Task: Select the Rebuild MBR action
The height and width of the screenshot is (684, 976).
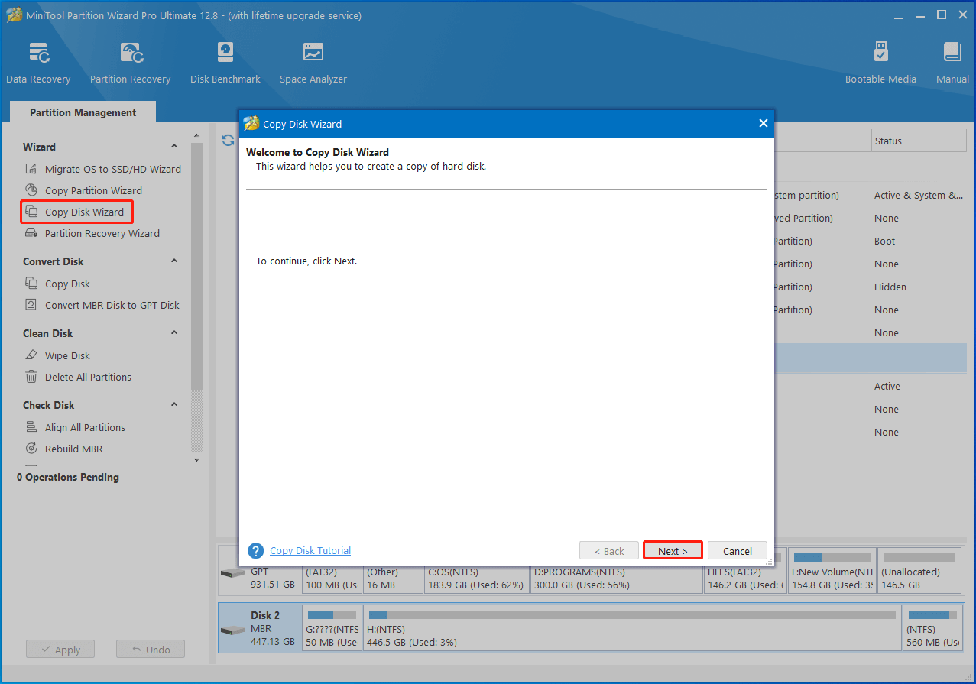Action: coord(73,449)
